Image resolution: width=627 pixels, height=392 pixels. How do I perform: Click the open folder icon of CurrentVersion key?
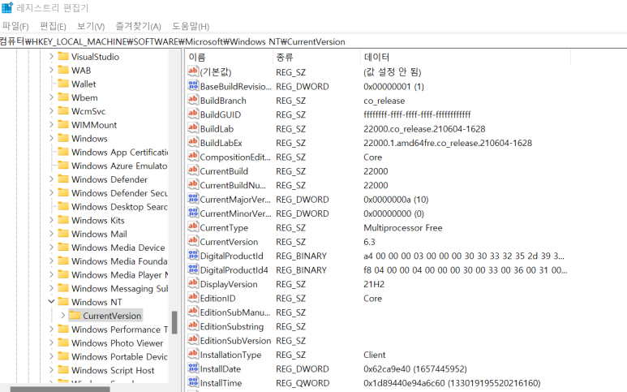click(x=75, y=315)
